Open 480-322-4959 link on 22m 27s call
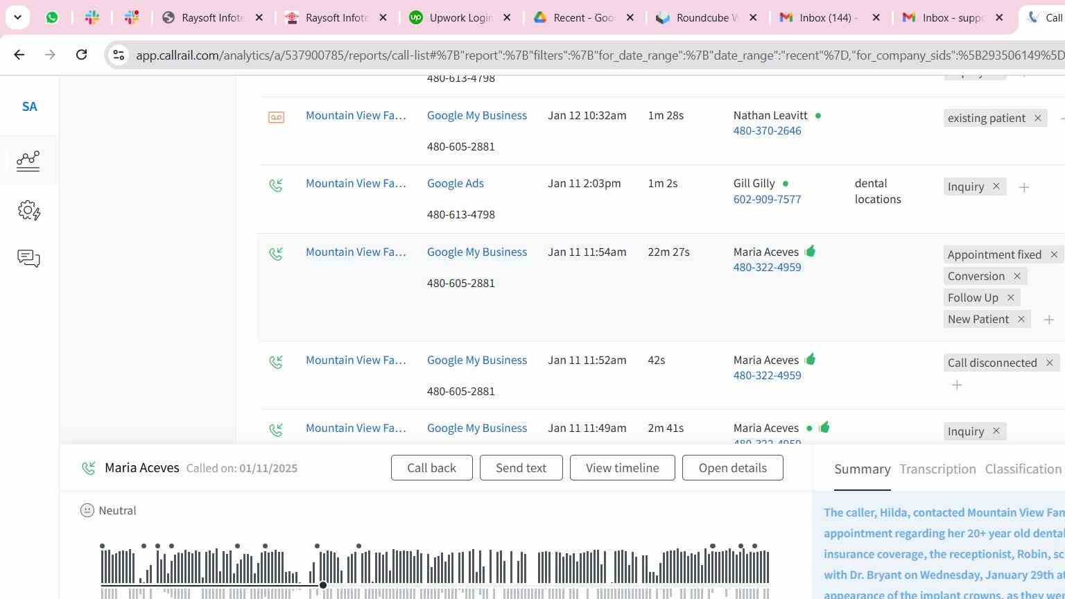 click(768, 268)
